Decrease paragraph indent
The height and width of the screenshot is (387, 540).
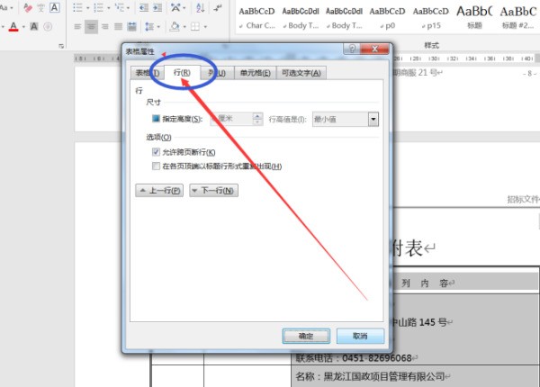pyautogui.click(x=144, y=7)
